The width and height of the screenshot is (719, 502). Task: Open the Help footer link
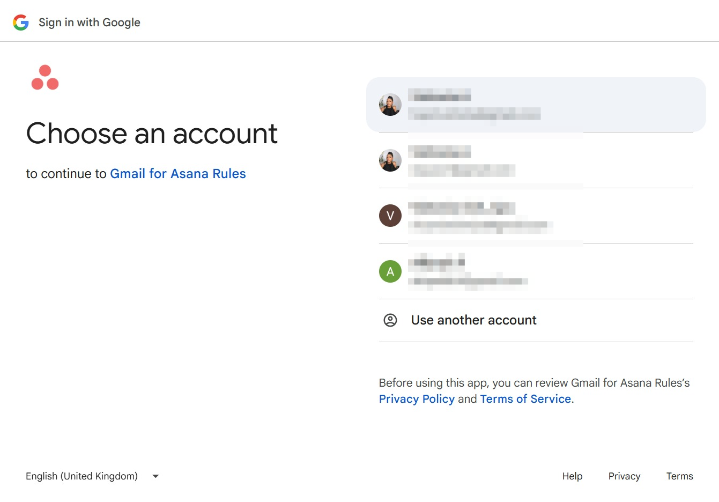pos(572,476)
